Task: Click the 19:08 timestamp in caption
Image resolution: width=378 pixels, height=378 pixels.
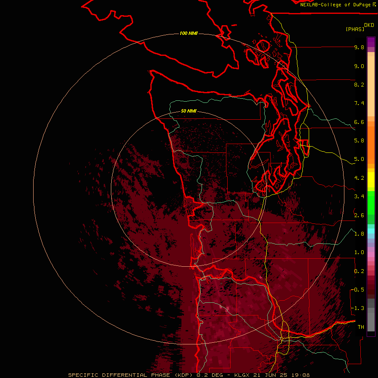Action: [x=301, y=375]
